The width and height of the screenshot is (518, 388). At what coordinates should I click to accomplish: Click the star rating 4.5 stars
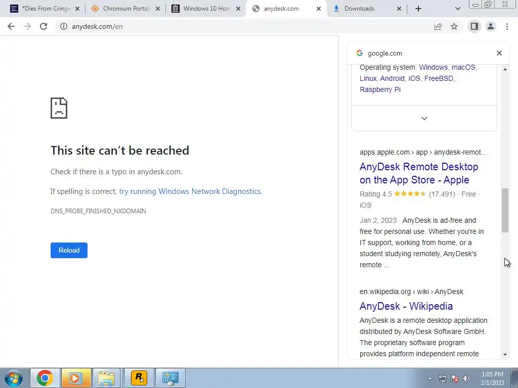410,194
